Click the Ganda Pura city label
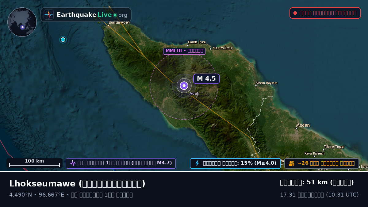Viewport: 368px width, 207px height. click(197, 42)
